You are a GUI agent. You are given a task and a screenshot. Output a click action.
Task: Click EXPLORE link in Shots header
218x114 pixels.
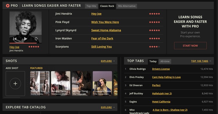[106, 61]
